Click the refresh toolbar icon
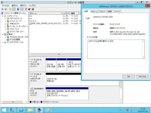The height and width of the screenshot is (113, 151). pyautogui.click(x=26, y=9)
